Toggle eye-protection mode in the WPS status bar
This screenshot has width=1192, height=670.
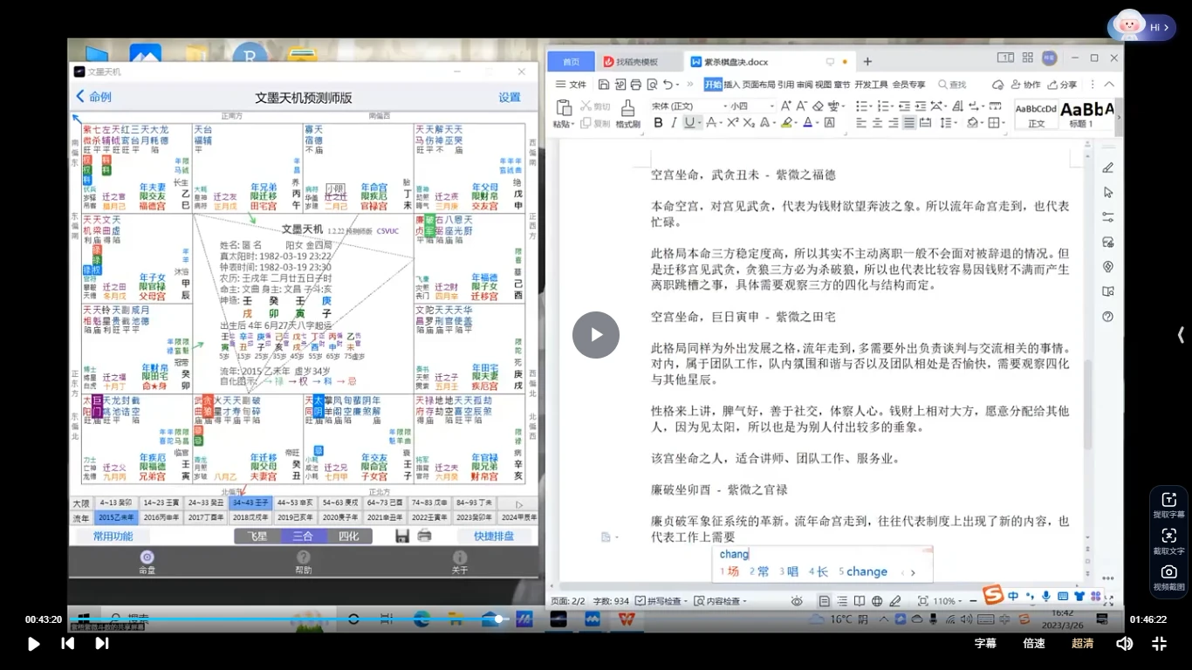point(797,601)
